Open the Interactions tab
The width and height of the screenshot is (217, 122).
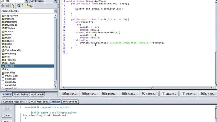pos(70,102)
